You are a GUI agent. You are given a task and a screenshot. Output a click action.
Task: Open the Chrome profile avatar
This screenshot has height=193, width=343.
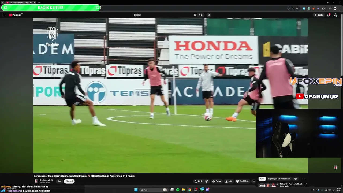pyautogui.click(x=335, y=9)
